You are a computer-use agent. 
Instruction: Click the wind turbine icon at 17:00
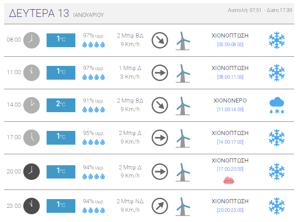(183, 138)
